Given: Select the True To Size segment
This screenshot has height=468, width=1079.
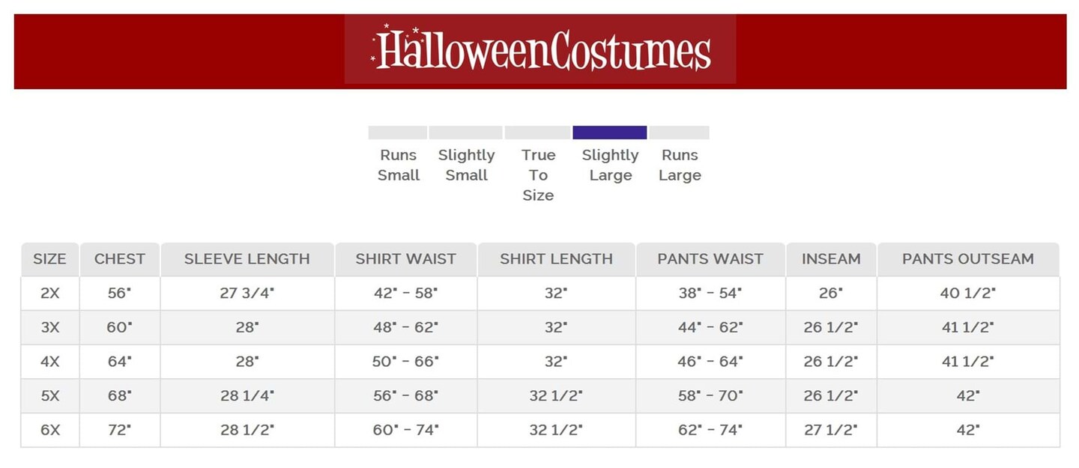Looking at the screenshot, I should point(537,133).
